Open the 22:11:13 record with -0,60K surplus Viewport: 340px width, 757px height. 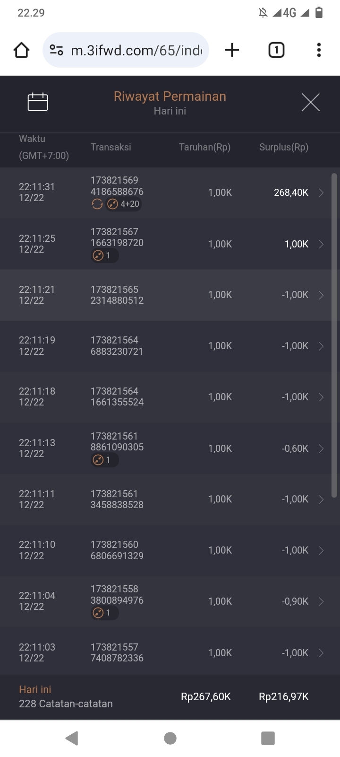321,449
